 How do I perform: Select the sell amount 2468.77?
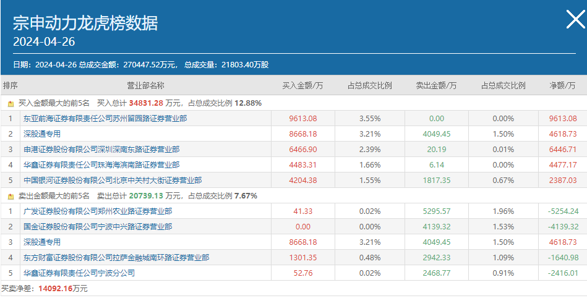437,273
